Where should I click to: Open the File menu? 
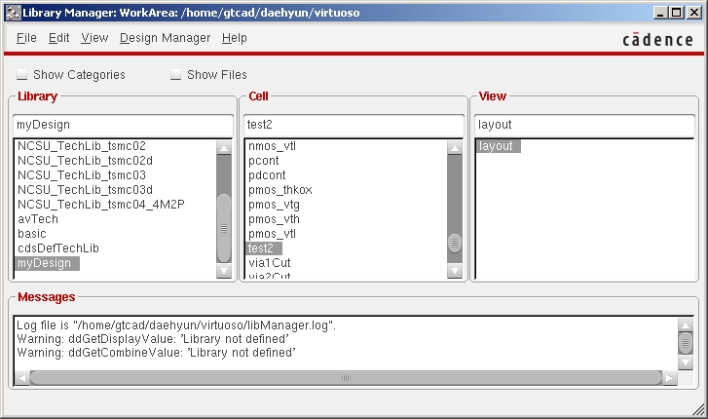pyautogui.click(x=26, y=38)
